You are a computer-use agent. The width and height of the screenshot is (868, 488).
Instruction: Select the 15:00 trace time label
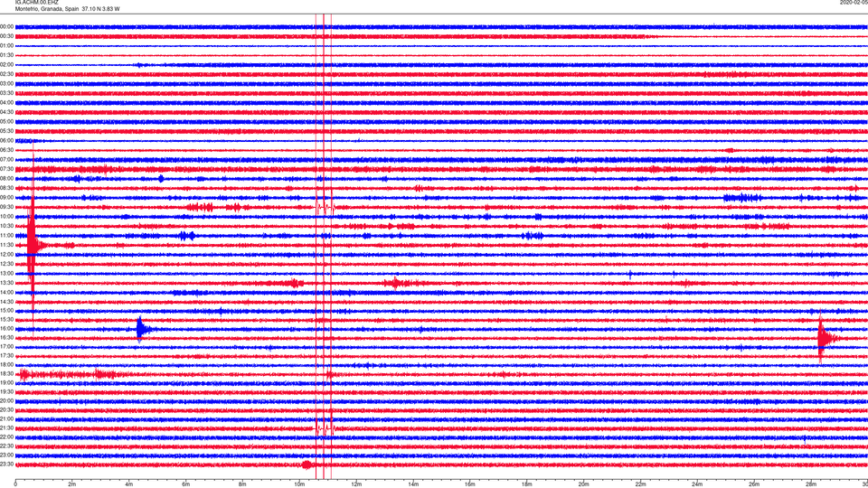pyautogui.click(x=6, y=310)
